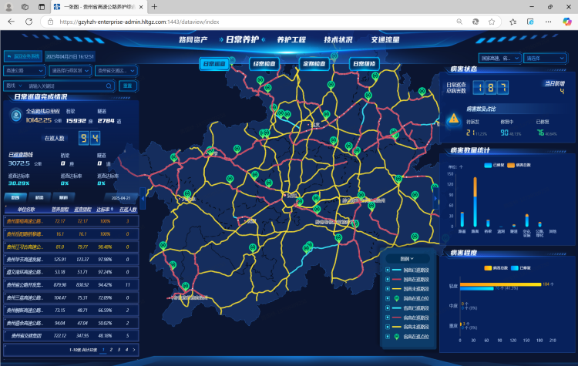Click search magnifier in keyword field
This screenshot has height=366, width=578.
(109, 86)
